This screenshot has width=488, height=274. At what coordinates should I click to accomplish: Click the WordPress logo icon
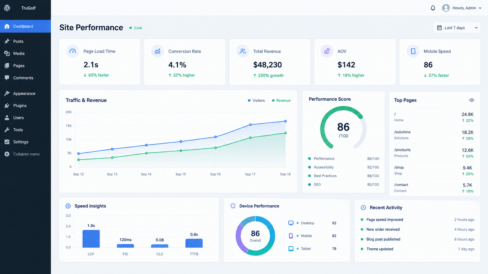pyautogui.click(x=7, y=8)
